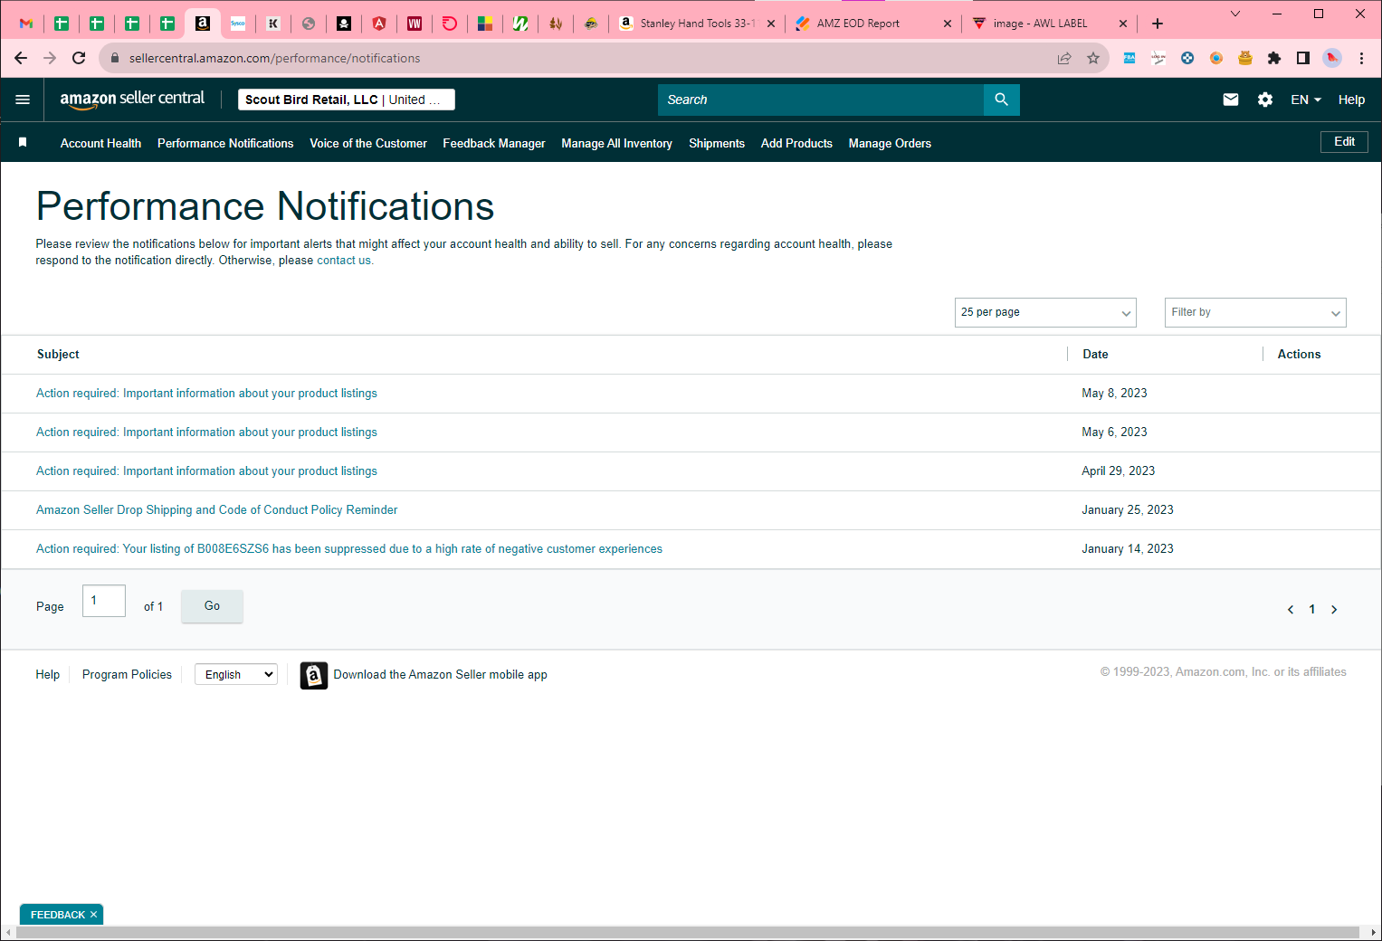Open the Extensions puzzle piece menu
The image size is (1382, 941).
coord(1274,58)
